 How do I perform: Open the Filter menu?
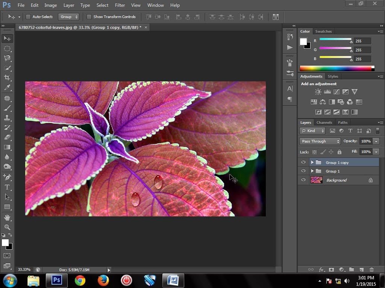point(120,5)
